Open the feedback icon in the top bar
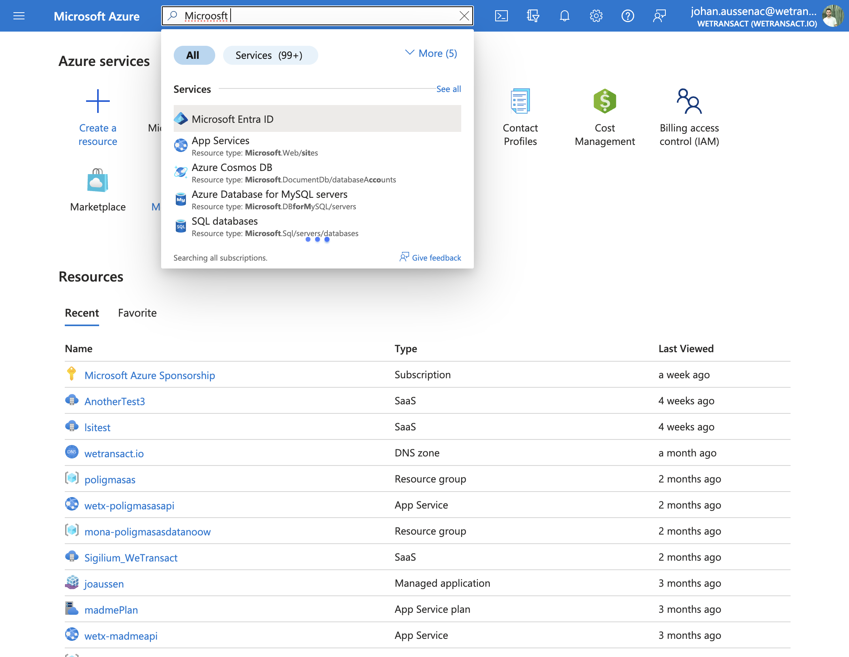This screenshot has height=657, width=849. (659, 16)
